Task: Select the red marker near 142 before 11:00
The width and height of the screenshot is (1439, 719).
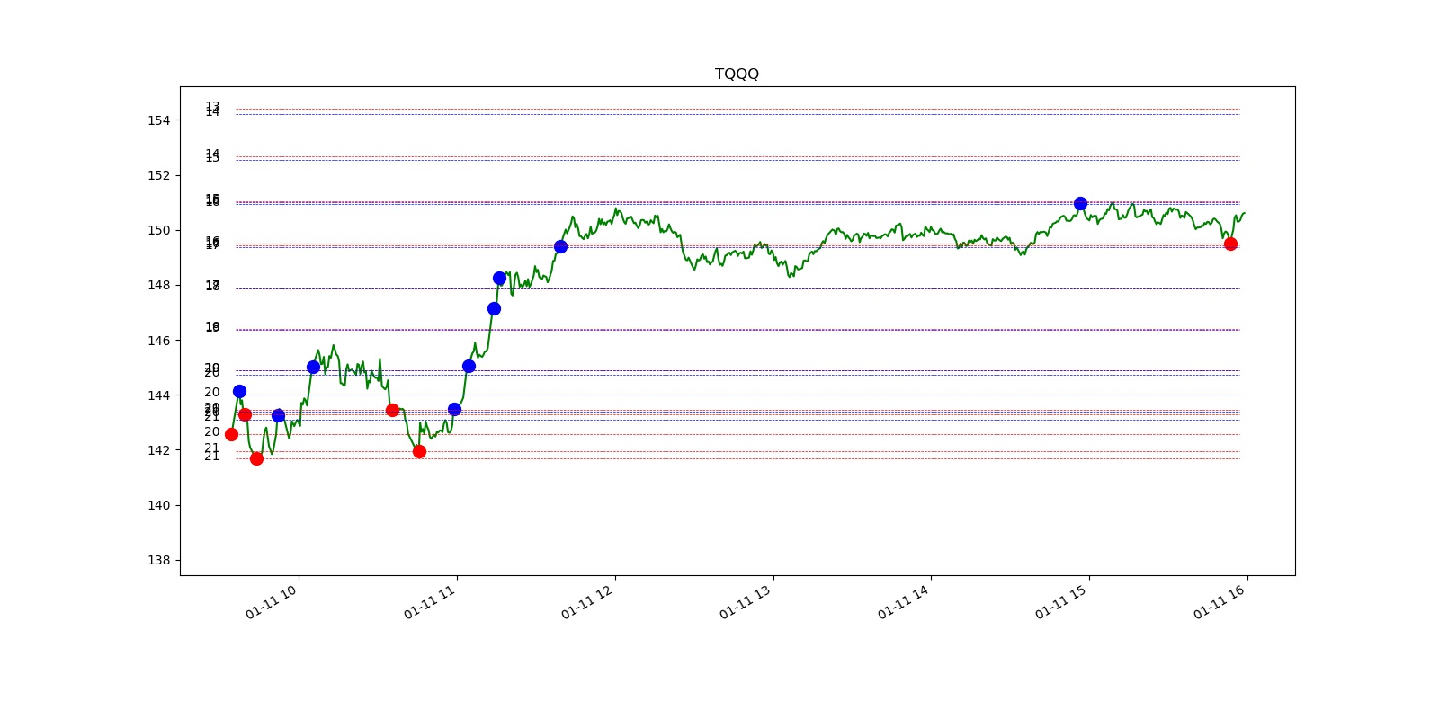Action: click(x=419, y=451)
